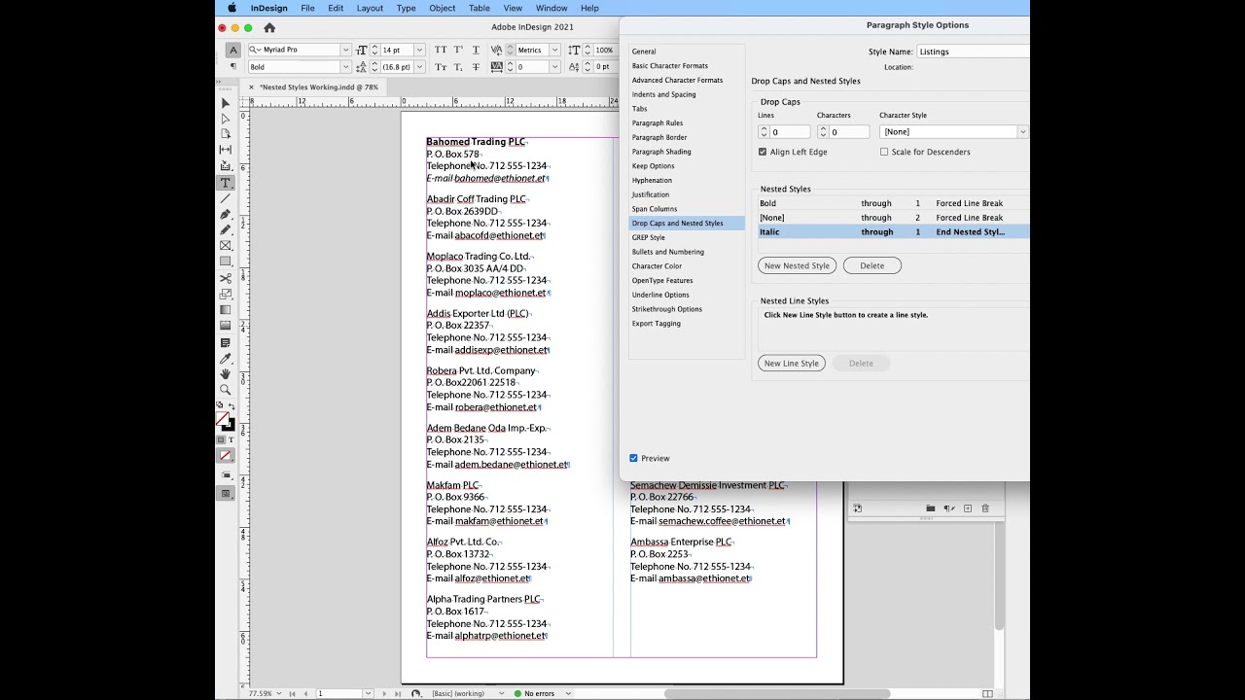Apply Small Caps formatting
Screen dimensions: 1245x700
[x=441, y=67]
